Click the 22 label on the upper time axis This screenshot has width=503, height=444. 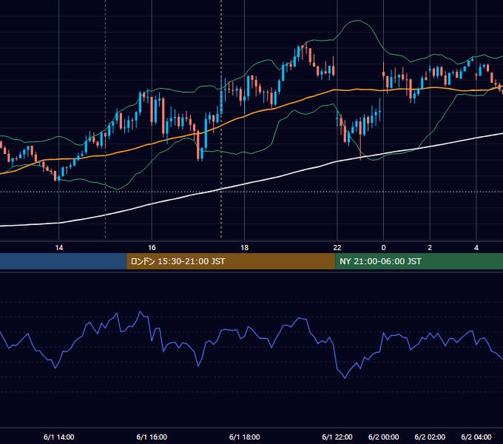(337, 248)
